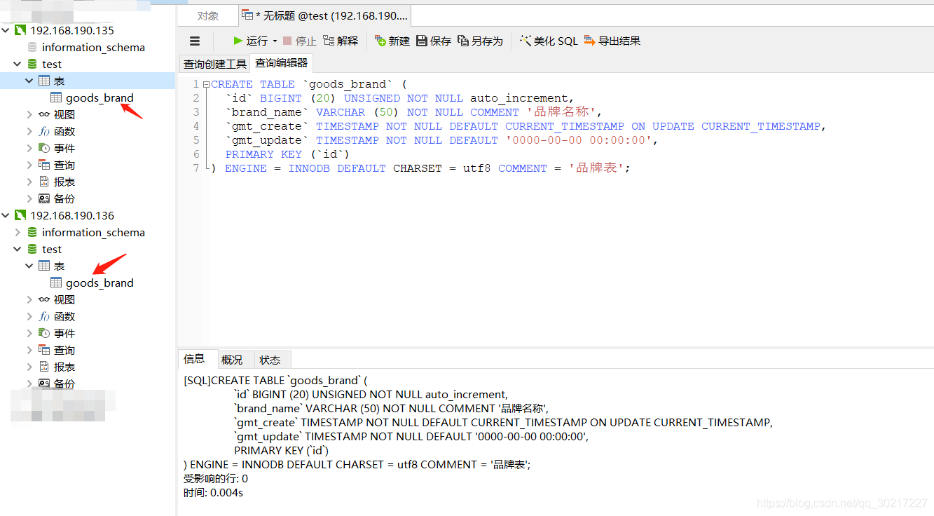Select the 192.168.190.136 connection icon

(x=20, y=216)
